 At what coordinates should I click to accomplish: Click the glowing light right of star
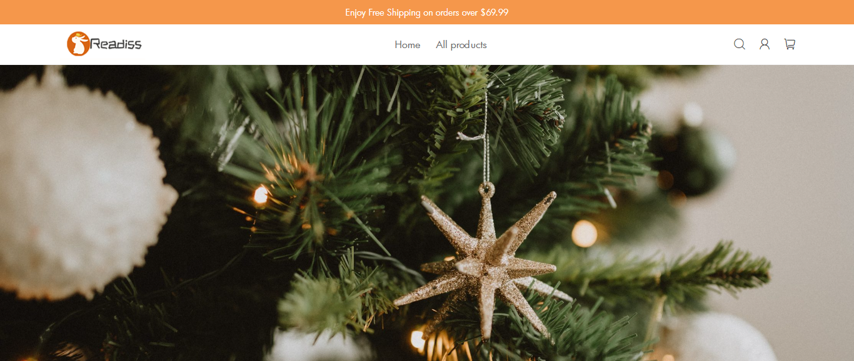pyautogui.click(x=585, y=234)
